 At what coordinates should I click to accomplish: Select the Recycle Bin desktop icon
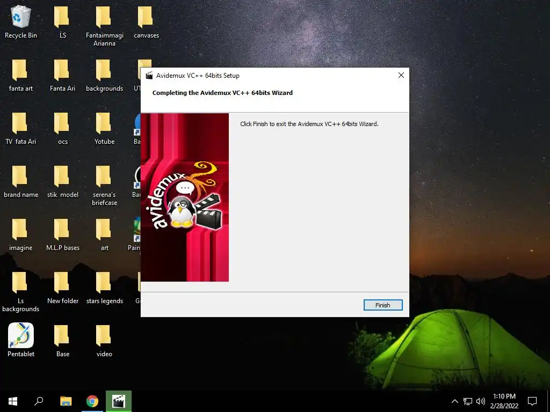pos(21,21)
